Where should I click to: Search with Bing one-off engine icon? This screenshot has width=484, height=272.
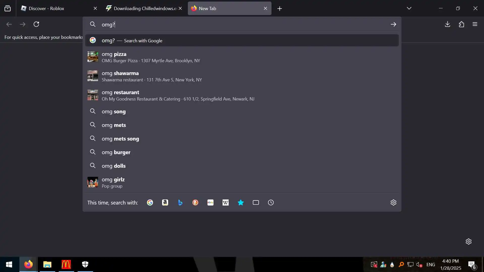(180, 202)
